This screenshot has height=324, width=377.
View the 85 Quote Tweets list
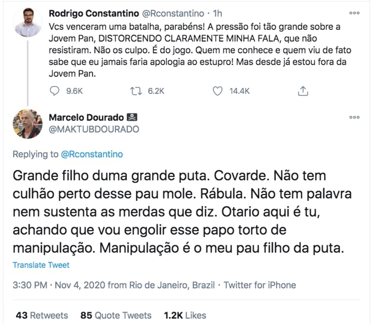(x=116, y=315)
